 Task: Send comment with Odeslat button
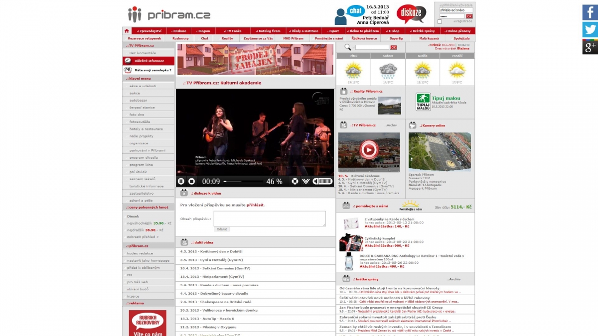222,229
